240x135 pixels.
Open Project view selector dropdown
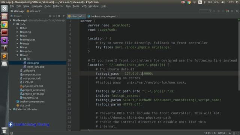click(28, 16)
